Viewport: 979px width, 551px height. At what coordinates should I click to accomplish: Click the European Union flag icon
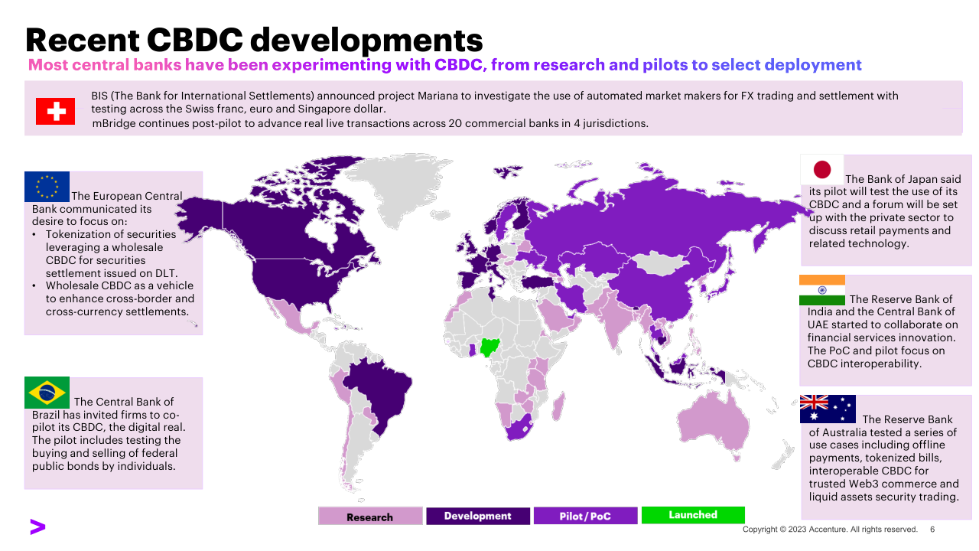[47, 187]
